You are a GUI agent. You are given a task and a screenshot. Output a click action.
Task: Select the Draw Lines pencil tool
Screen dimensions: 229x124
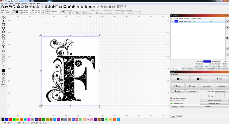pos(3,21)
